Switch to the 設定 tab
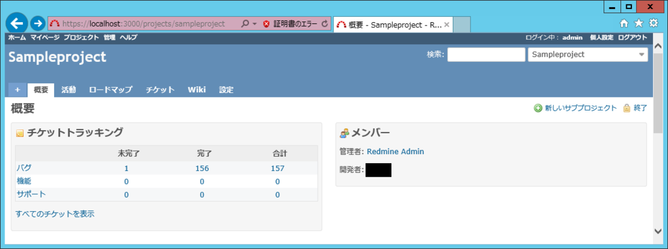This screenshot has width=668, height=249. 226,90
